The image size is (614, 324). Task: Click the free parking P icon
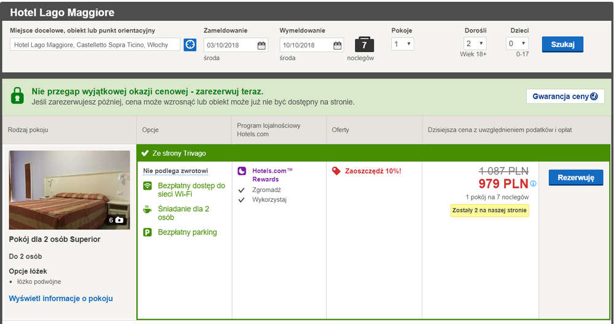(x=147, y=232)
